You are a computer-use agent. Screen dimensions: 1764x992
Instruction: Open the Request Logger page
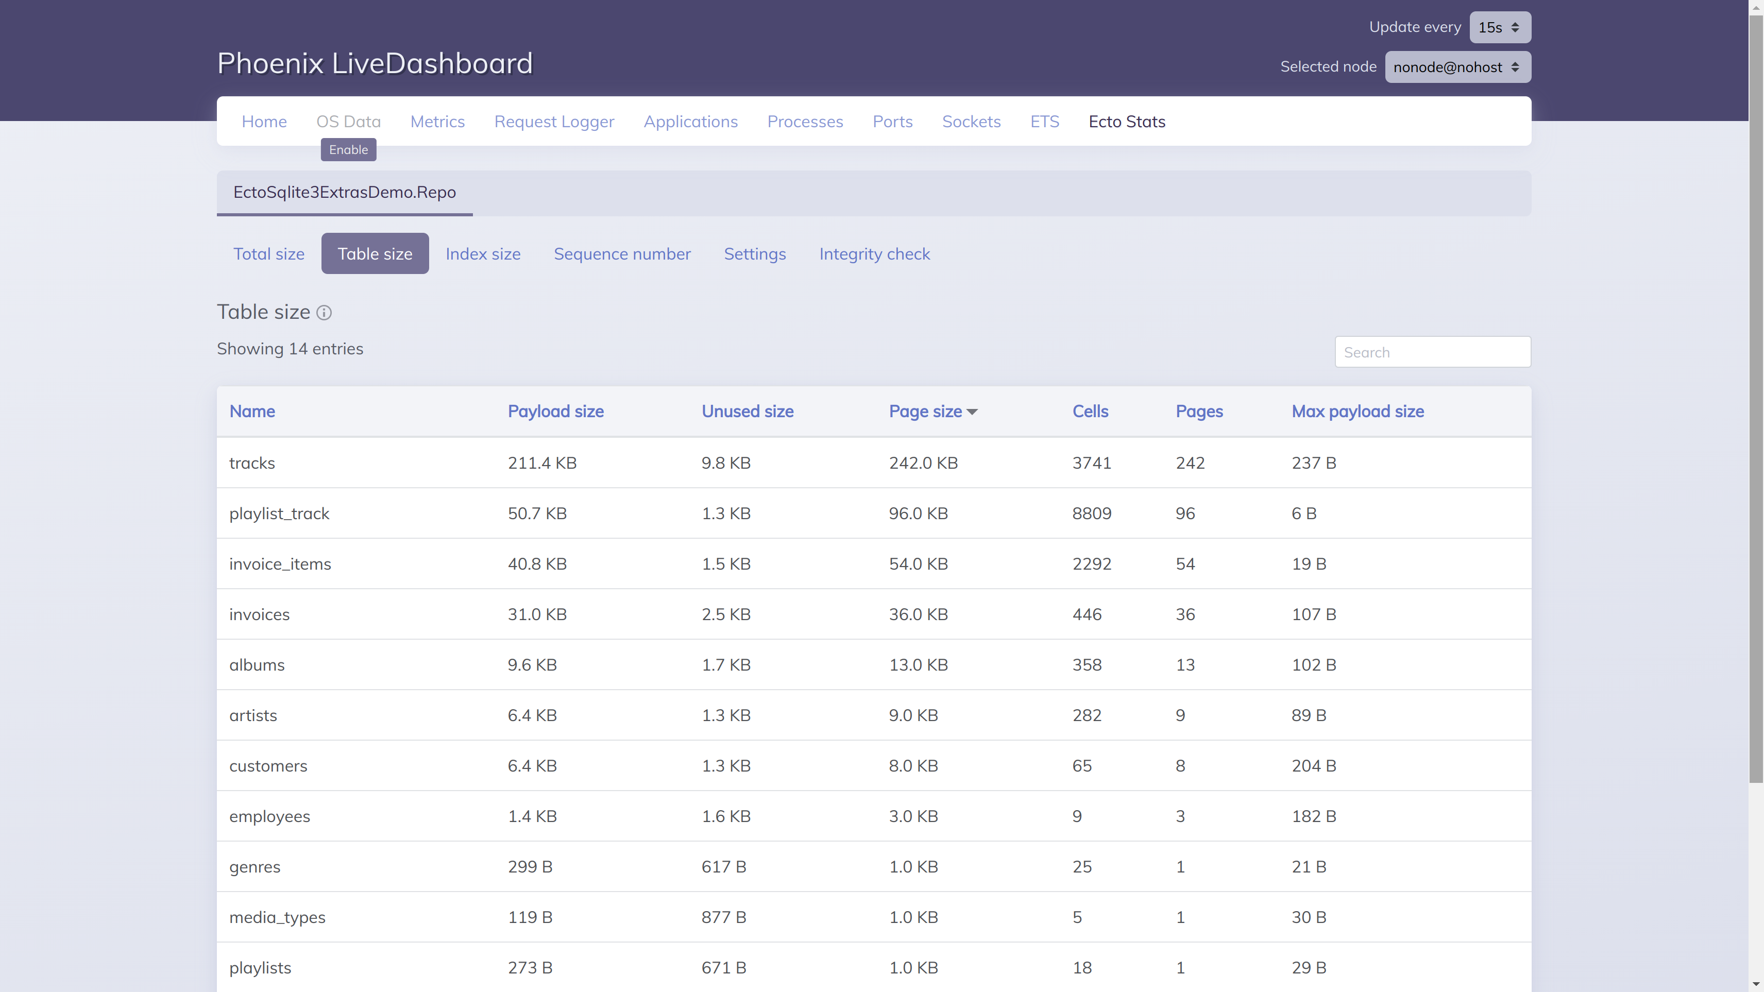[x=554, y=122]
